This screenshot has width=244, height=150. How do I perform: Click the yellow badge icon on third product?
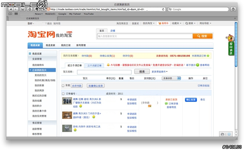[x=75, y=130]
